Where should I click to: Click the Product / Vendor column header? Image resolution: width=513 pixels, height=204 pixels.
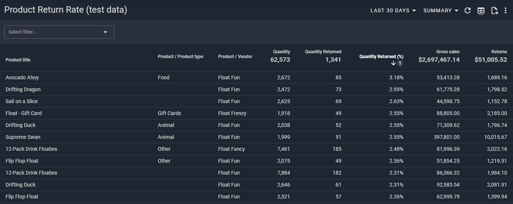[235, 57]
